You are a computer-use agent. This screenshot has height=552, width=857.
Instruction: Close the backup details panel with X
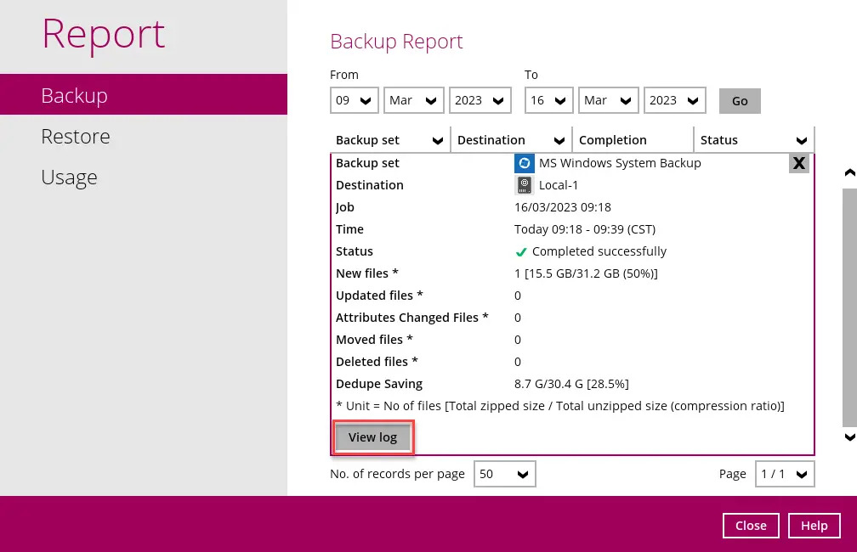click(x=798, y=163)
